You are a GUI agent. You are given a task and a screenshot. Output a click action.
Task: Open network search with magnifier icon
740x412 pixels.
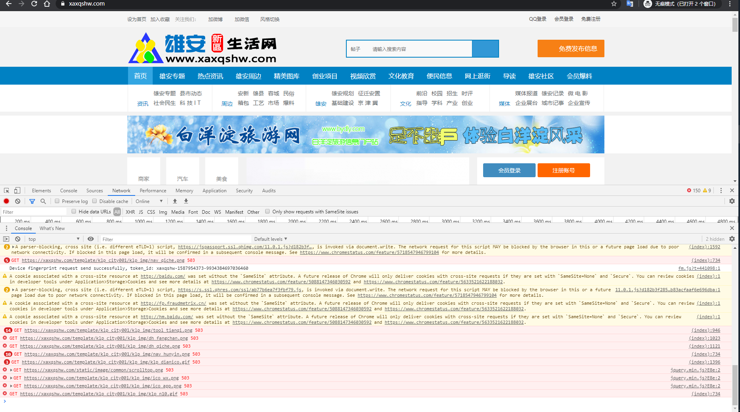click(x=43, y=201)
